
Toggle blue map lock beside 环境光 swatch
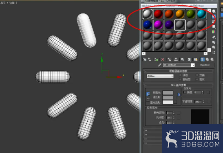click(179, 94)
